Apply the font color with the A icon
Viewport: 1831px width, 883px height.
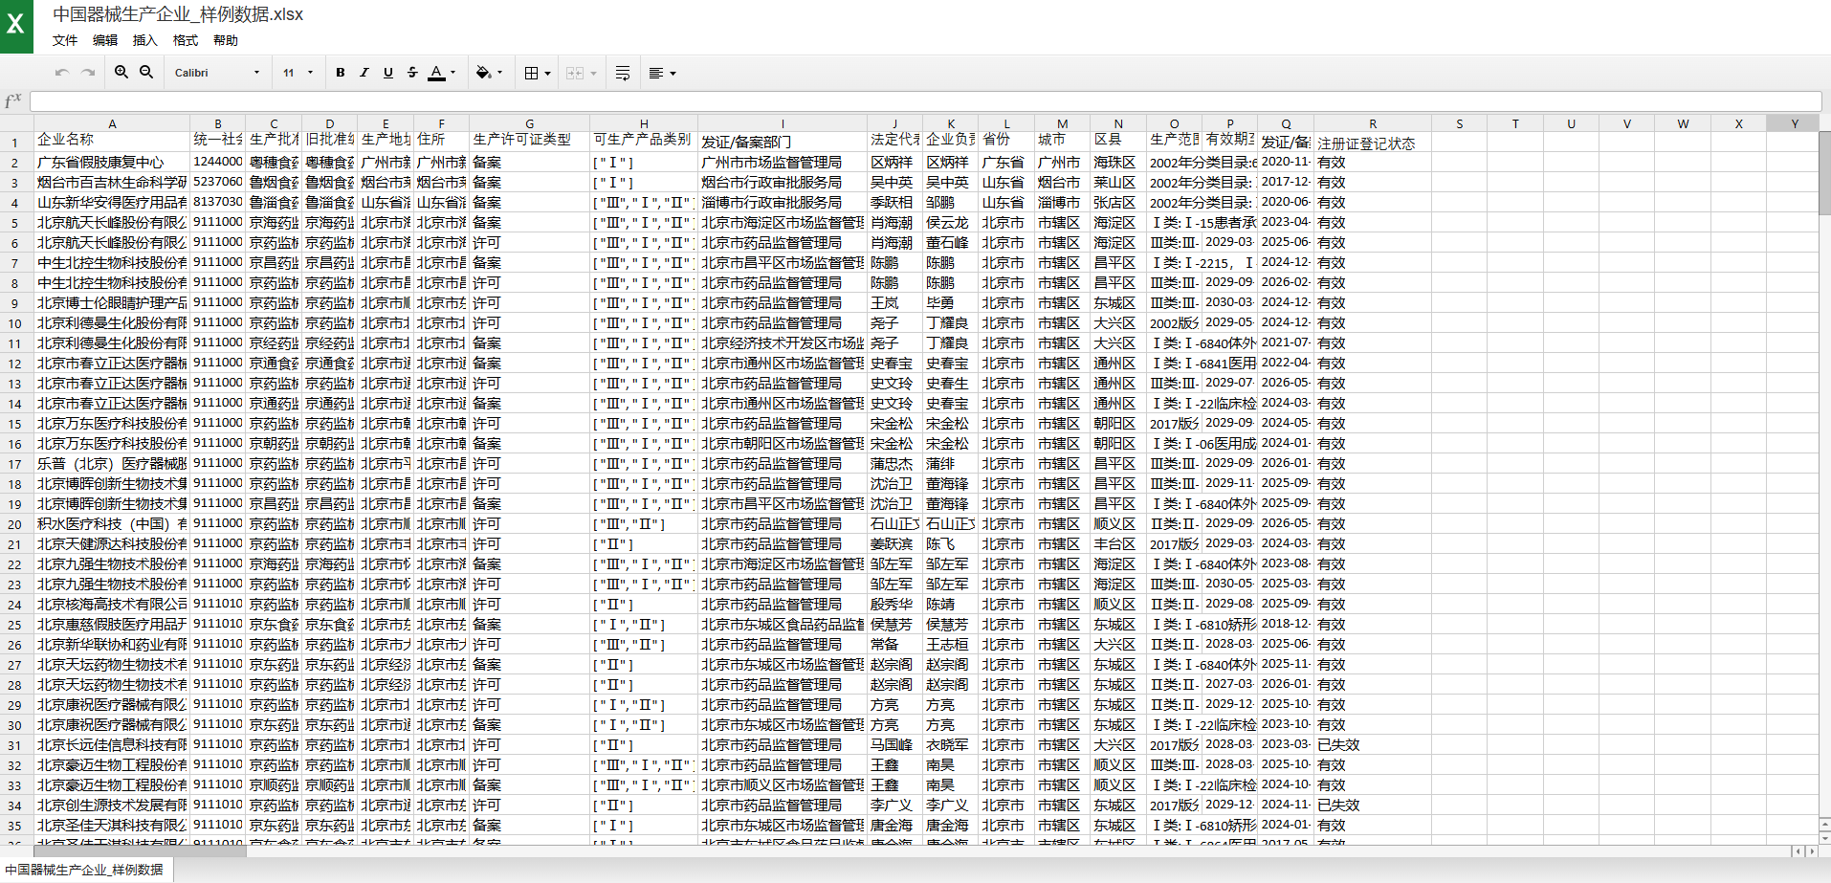coord(436,73)
